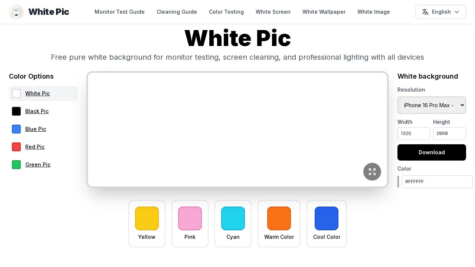The height and width of the screenshot is (267, 475).
Task: Expand the English language selector chevron
Action: (457, 12)
